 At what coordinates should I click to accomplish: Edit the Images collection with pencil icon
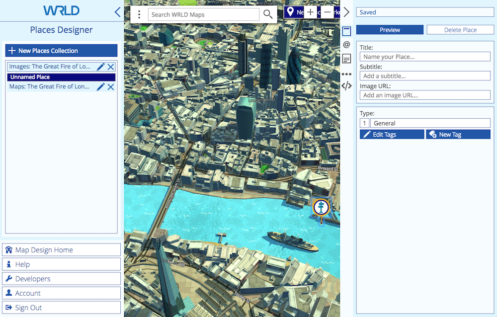point(100,67)
